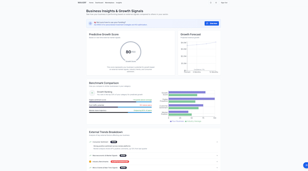308x171 pixels.
Task: Click the Consumer Sentiment score badge
Action: click(114, 142)
